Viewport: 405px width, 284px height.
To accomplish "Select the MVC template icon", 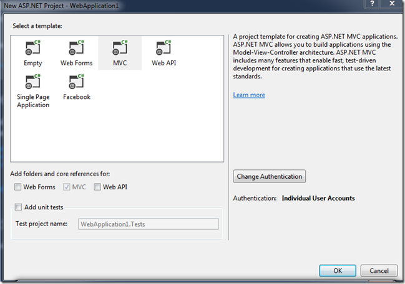I will coord(120,48).
